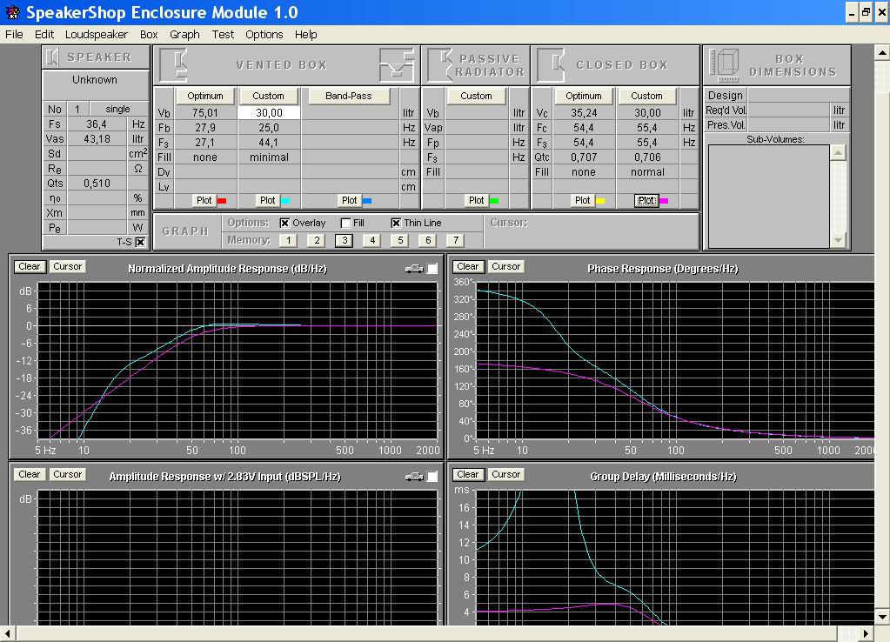Click the Closed Box enclosure icon
This screenshot has width=890, height=642.
click(x=552, y=65)
